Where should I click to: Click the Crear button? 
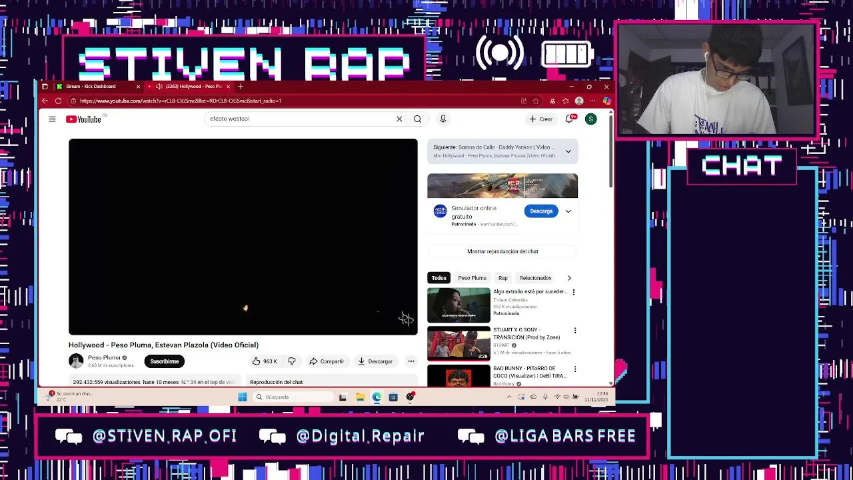click(541, 119)
